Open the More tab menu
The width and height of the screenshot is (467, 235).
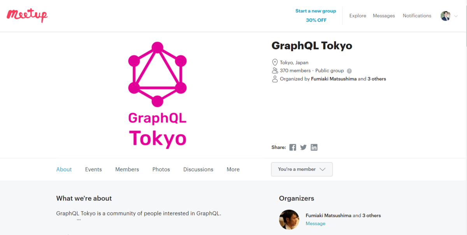pos(233,169)
